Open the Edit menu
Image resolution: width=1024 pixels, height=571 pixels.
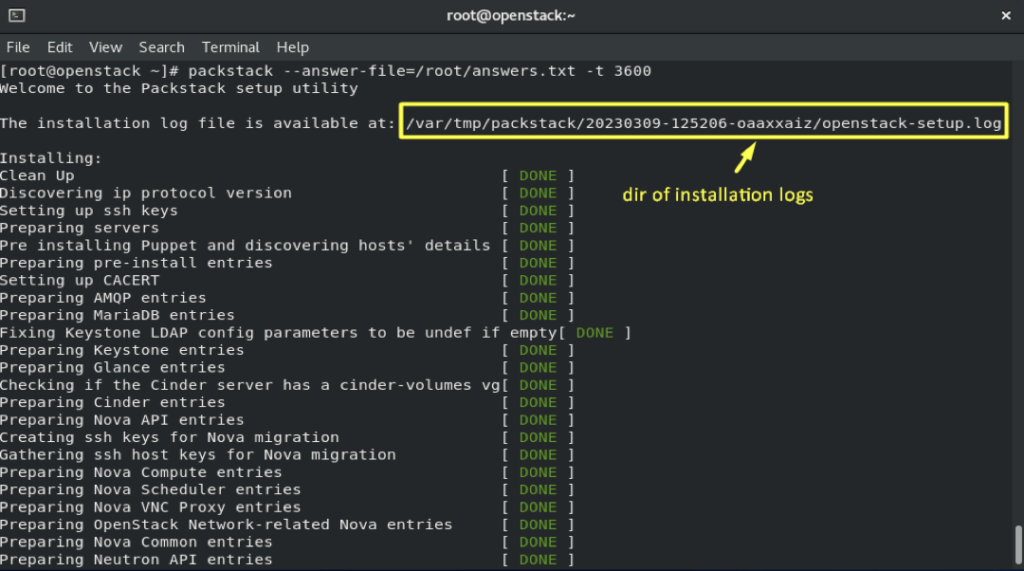coord(60,47)
